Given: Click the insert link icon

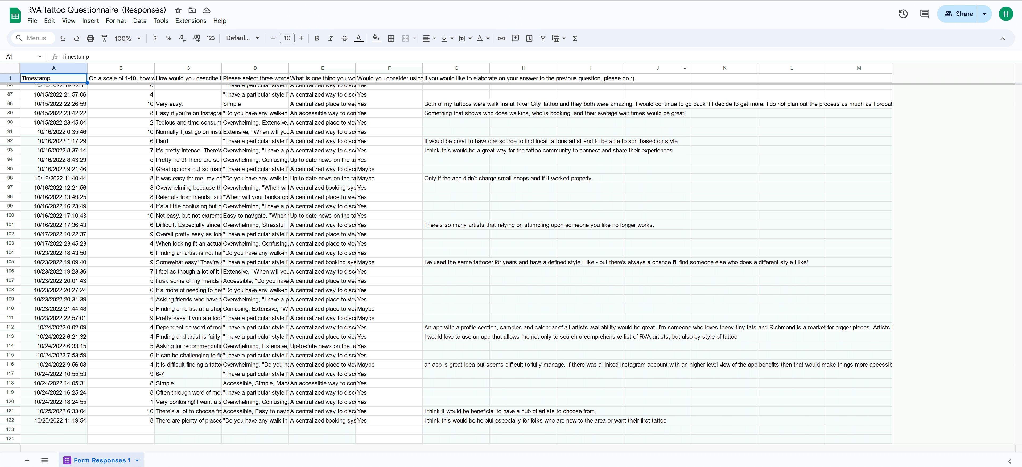Looking at the screenshot, I should pyautogui.click(x=501, y=38).
